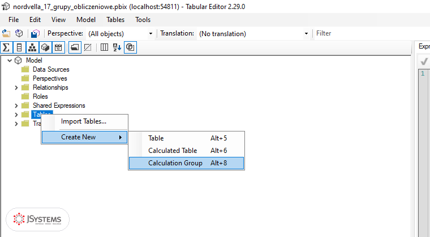
Task: Open the Model menu
Action: (86, 20)
